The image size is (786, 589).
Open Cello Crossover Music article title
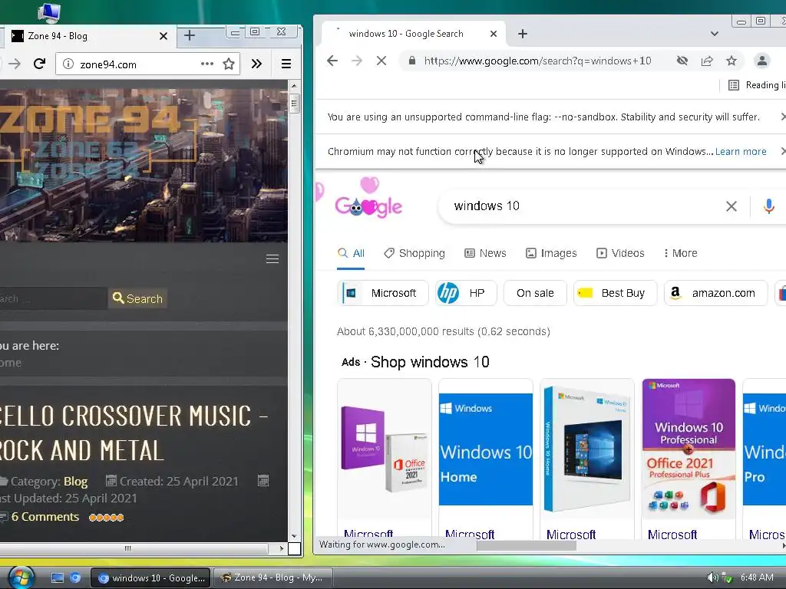click(133, 433)
